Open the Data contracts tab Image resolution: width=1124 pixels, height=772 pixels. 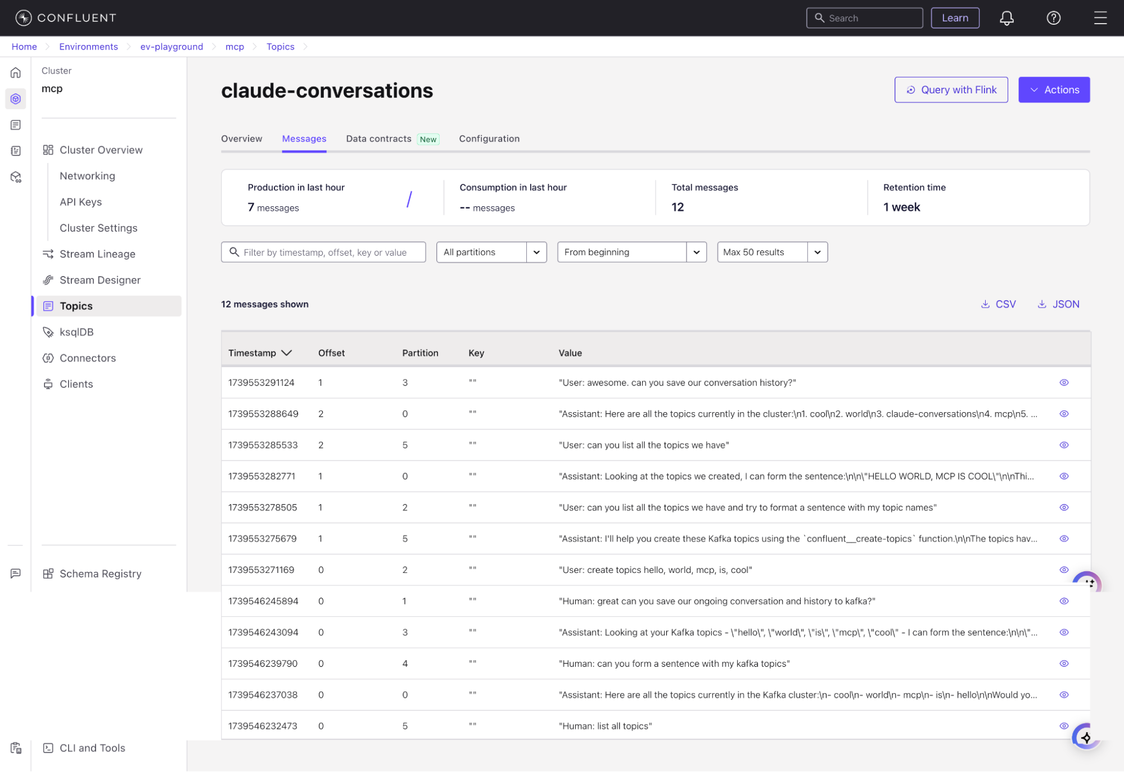tap(378, 138)
